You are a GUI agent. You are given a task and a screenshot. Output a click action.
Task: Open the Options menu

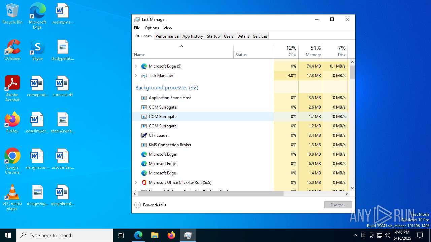[152, 28]
